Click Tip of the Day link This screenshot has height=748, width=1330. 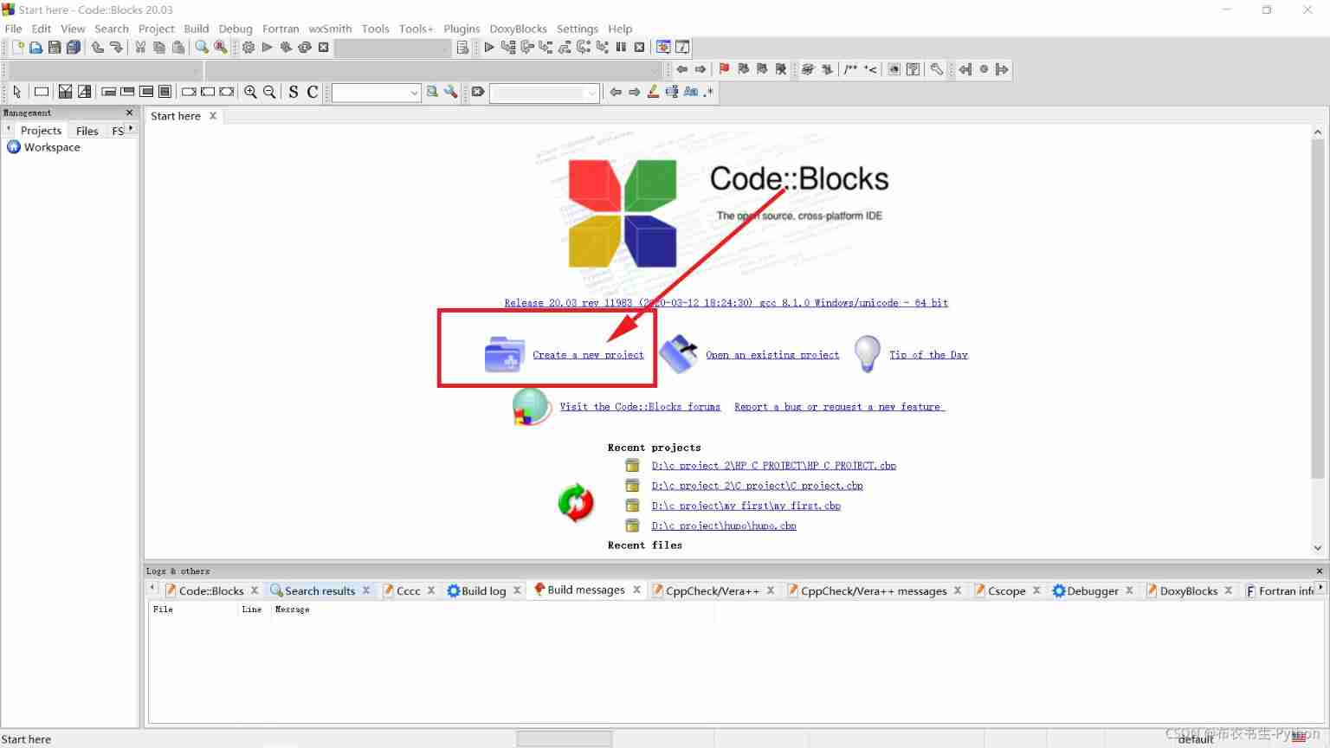coord(928,355)
